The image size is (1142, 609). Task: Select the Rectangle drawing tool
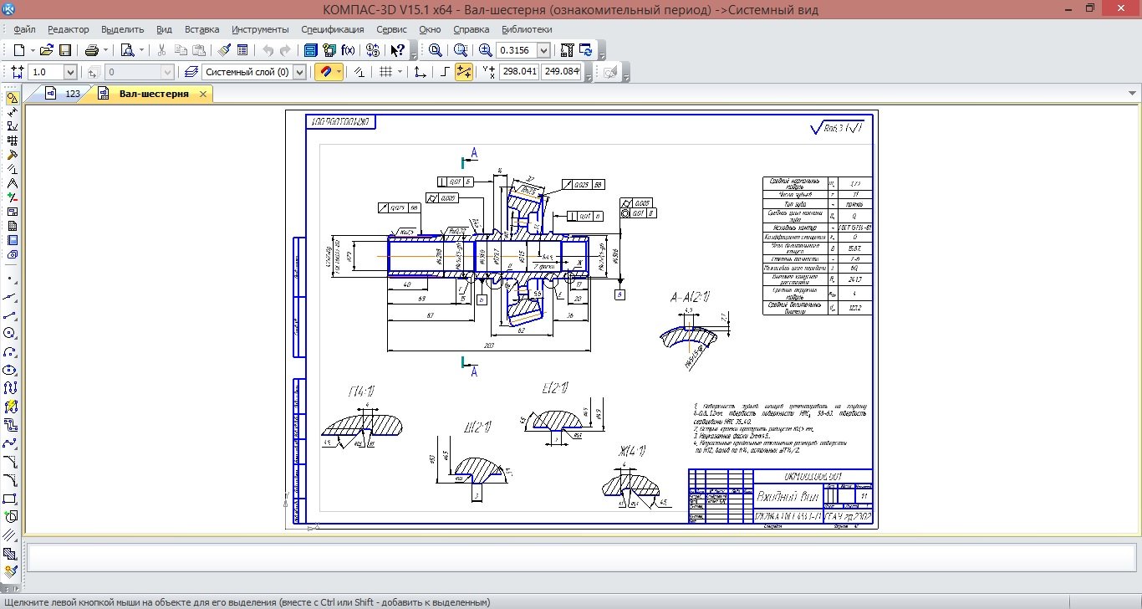pos(11,499)
